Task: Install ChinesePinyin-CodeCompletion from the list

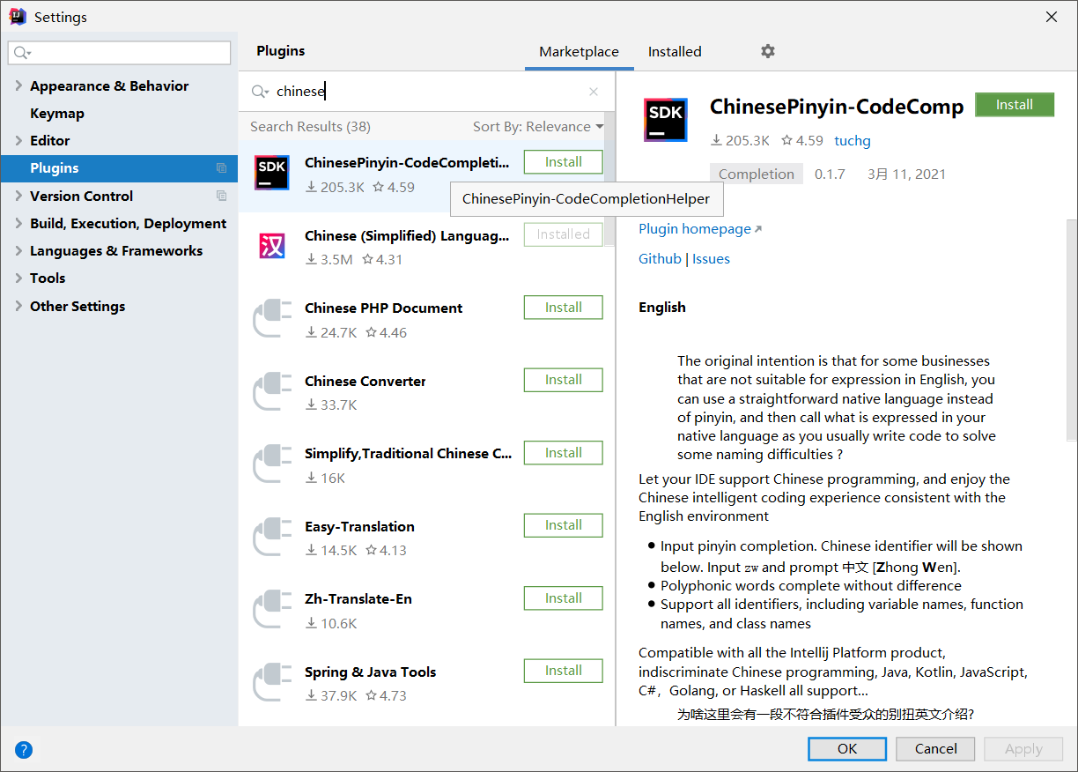Action: coord(564,162)
